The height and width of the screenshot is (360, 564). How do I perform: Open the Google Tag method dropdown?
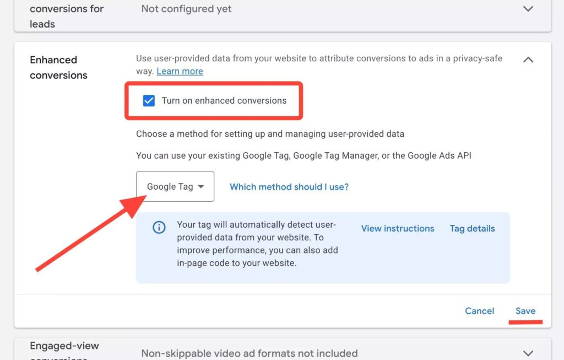coord(175,186)
